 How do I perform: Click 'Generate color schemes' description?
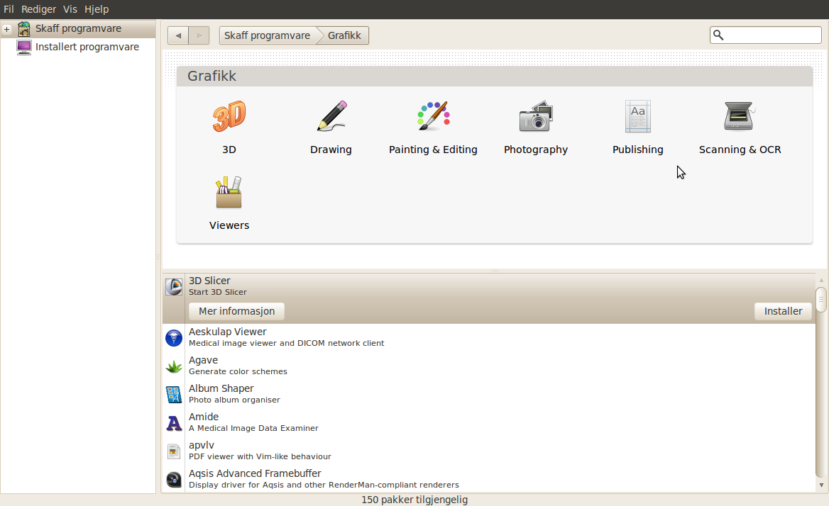pyautogui.click(x=238, y=371)
